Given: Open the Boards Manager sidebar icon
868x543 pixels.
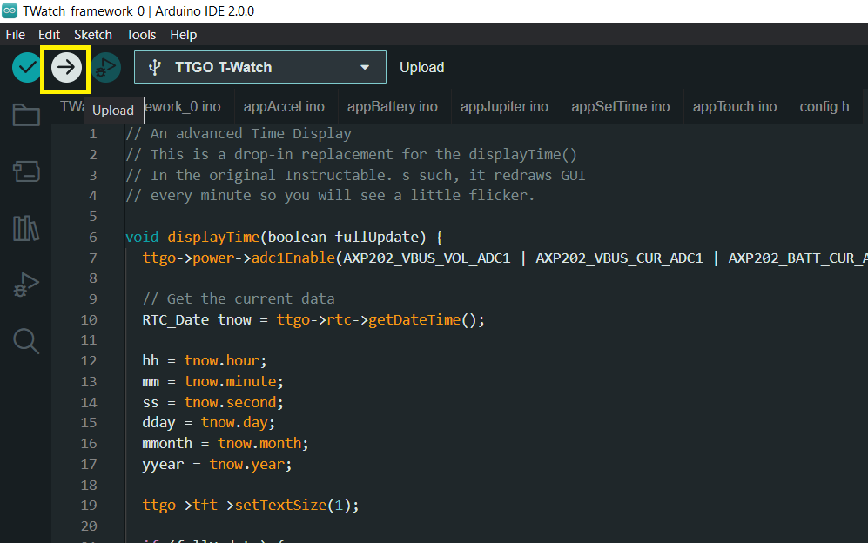Looking at the screenshot, I should click(x=26, y=171).
